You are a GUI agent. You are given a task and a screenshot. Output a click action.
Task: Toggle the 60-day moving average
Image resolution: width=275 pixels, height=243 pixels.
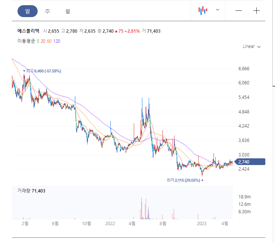[x=49, y=41]
